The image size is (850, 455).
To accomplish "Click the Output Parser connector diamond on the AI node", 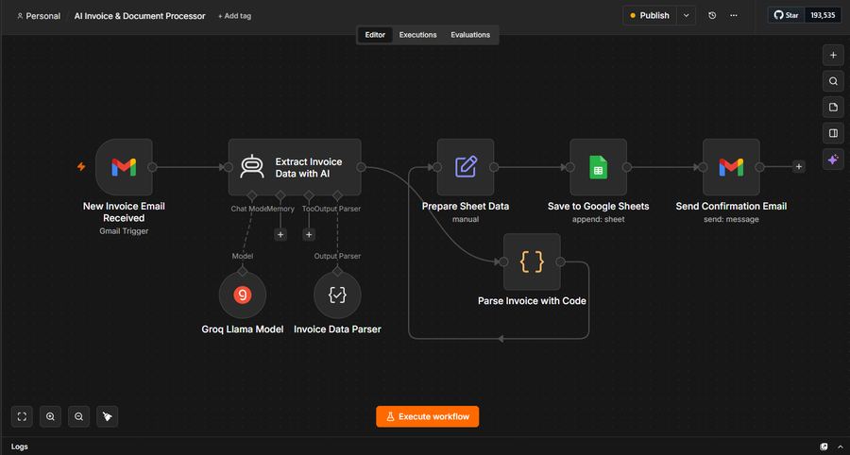I will 337,195.
